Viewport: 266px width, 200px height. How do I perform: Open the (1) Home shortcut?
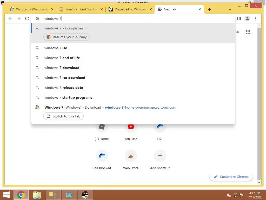[x=102, y=133]
